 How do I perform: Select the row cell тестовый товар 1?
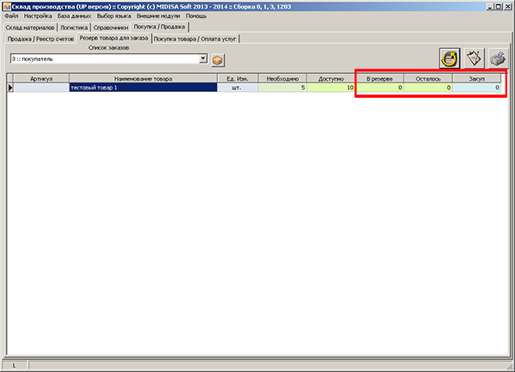142,88
